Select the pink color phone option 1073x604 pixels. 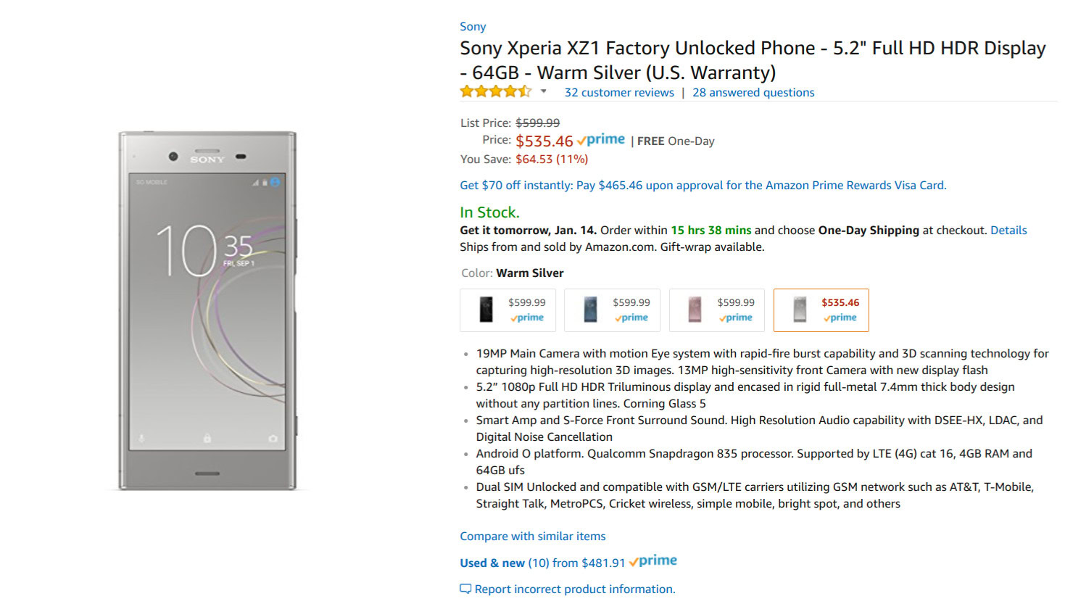point(716,310)
